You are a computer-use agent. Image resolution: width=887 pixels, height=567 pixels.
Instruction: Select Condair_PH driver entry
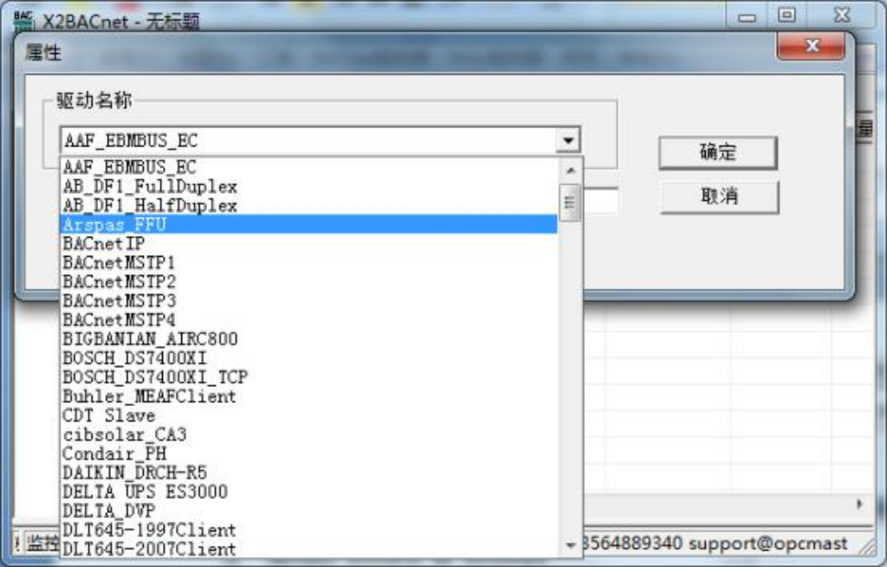click(308, 454)
